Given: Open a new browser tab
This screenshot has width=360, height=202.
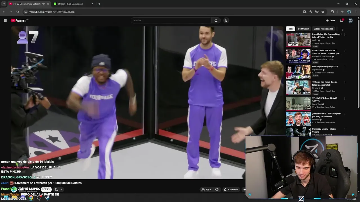Looking at the screenshot, I should (x=99, y=4).
